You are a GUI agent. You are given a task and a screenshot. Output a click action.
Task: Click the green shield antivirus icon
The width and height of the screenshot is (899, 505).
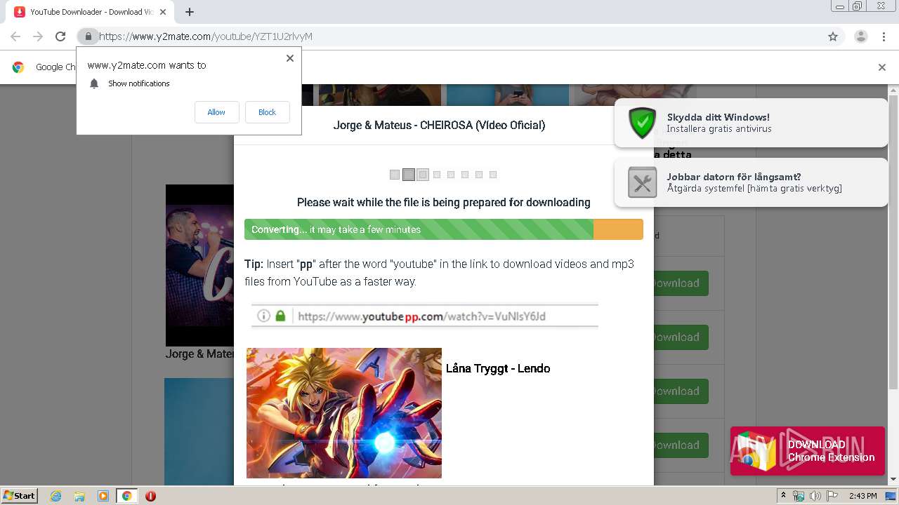[642, 123]
